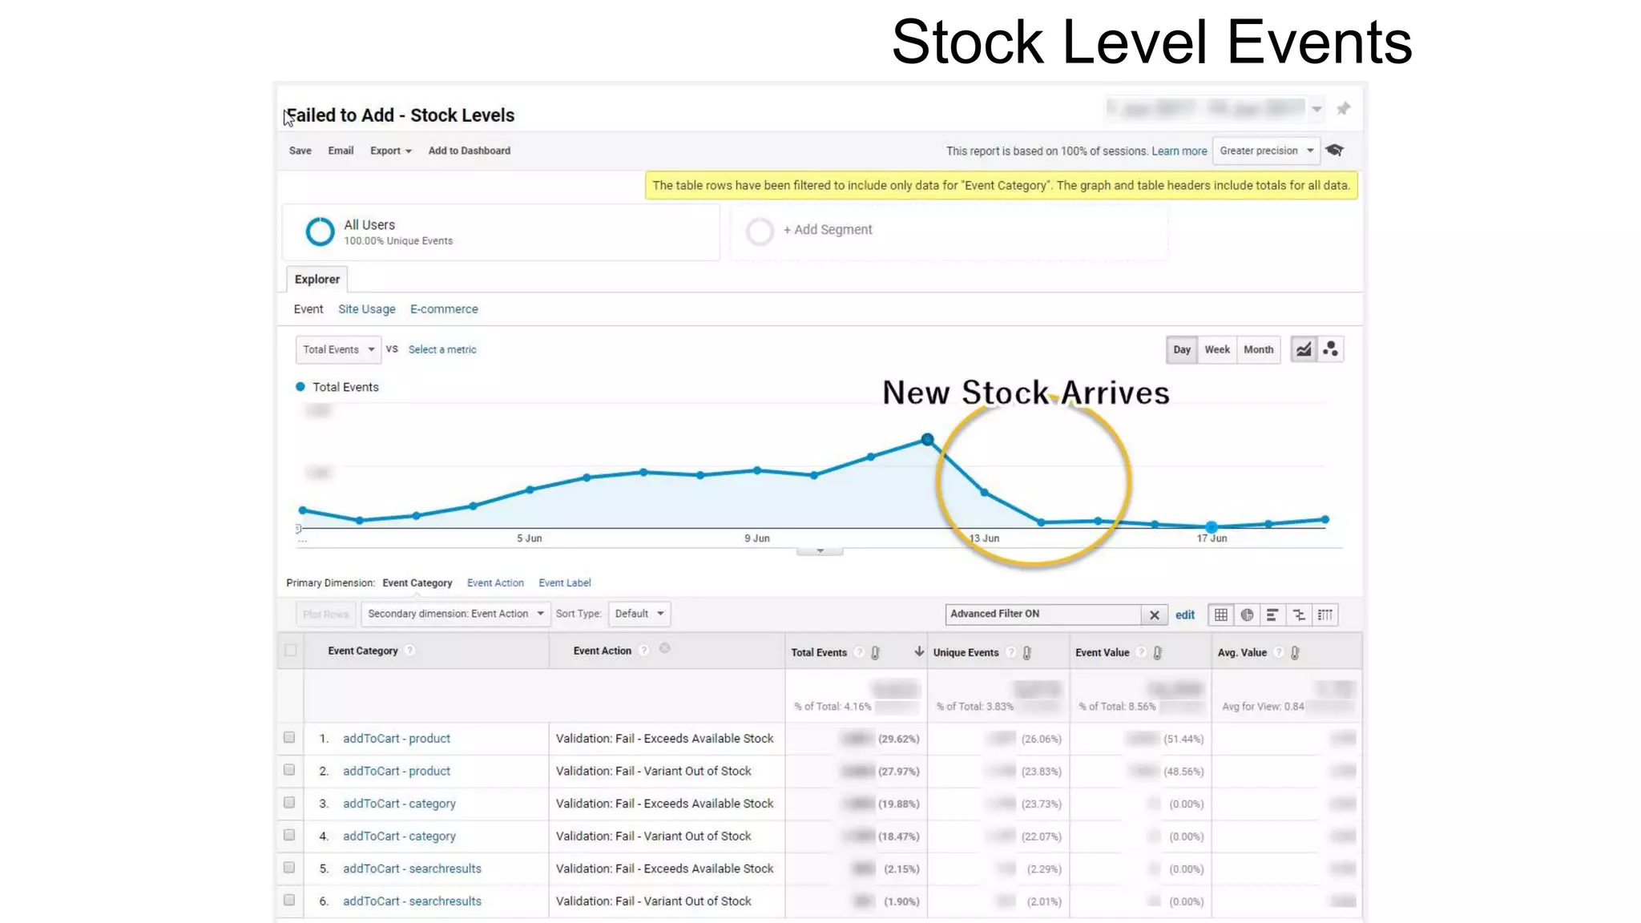Toggle sort arrow on Total Events column
The image size is (1641, 923).
tap(919, 652)
